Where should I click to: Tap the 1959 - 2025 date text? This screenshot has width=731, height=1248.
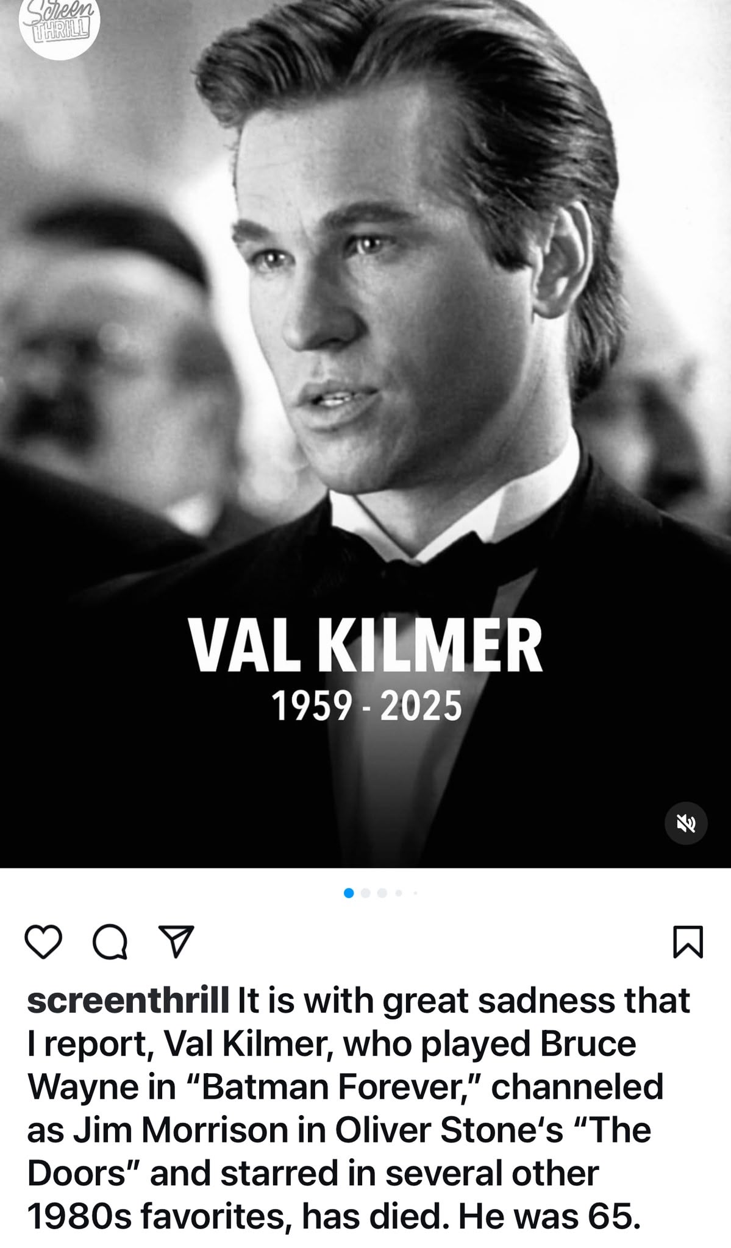[x=366, y=707]
